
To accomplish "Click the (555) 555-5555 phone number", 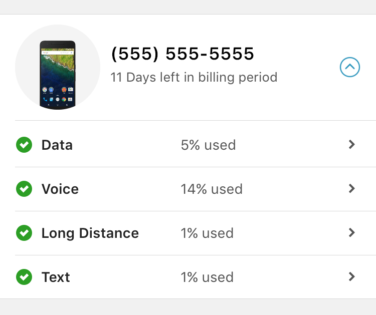I will pyautogui.click(x=182, y=54).
